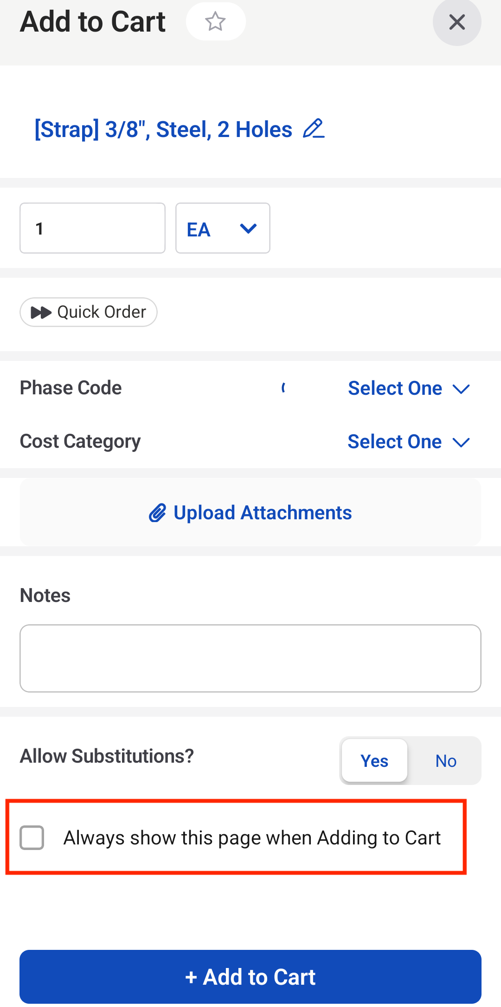Select Yes for Allow Substitutions
Screen dimensions: 501x1007
[374, 761]
